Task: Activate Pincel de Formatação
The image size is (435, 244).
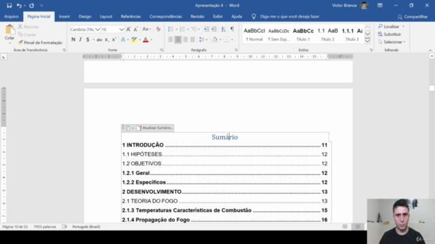Action: coord(40,42)
